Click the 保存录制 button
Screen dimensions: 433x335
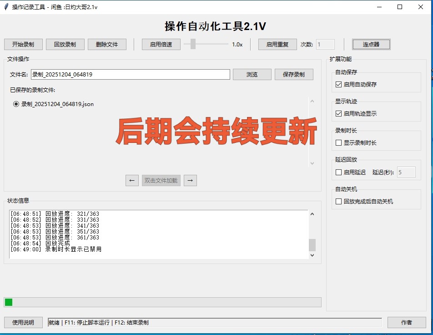[x=294, y=74]
